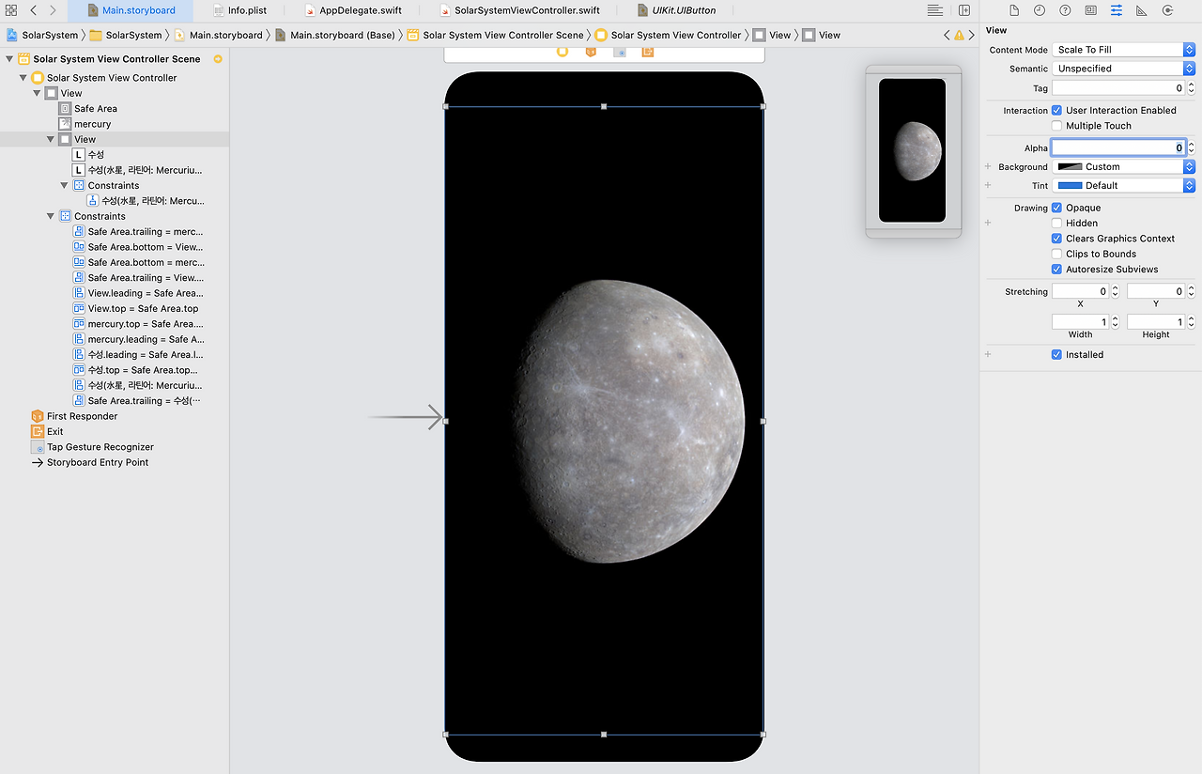Check the Hidden checkbox
The image size is (1202, 774).
pyautogui.click(x=1056, y=224)
